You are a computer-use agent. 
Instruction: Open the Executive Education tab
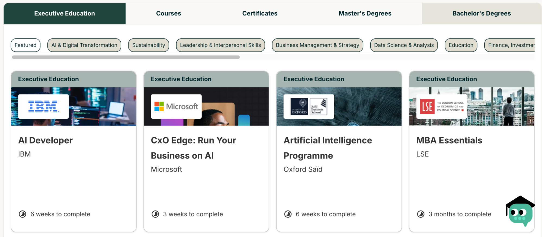coord(65,13)
